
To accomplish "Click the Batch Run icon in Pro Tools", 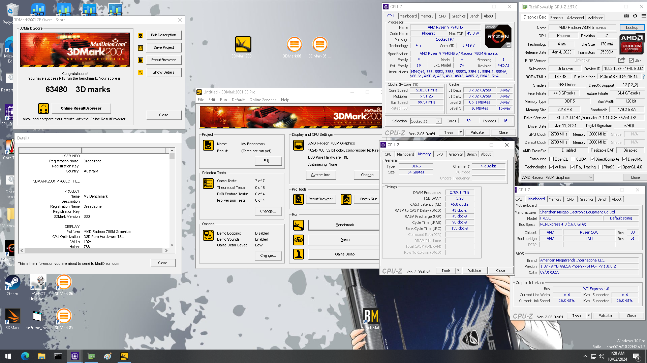I will point(346,199).
